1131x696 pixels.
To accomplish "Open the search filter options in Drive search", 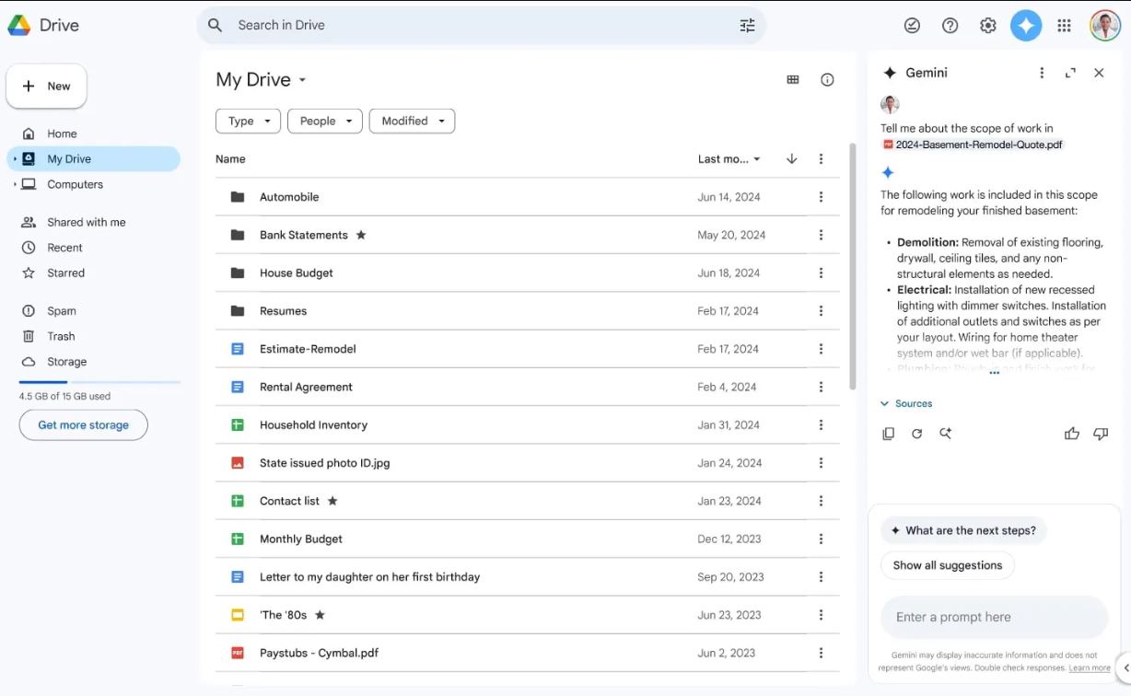I will (x=746, y=26).
